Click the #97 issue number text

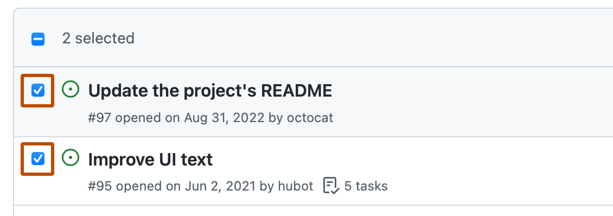[x=100, y=118]
